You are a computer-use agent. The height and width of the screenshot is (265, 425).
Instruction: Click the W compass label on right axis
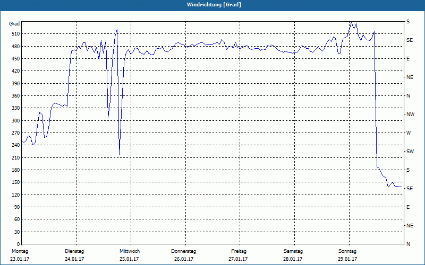point(409,133)
